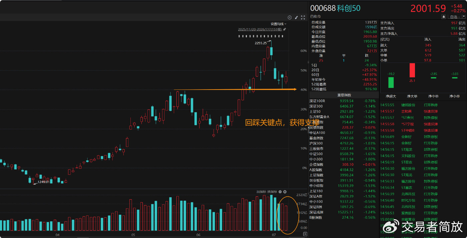Open the 自选 watchlist dropdown arrow
The height and width of the screenshot is (238, 467).
[464, 17]
